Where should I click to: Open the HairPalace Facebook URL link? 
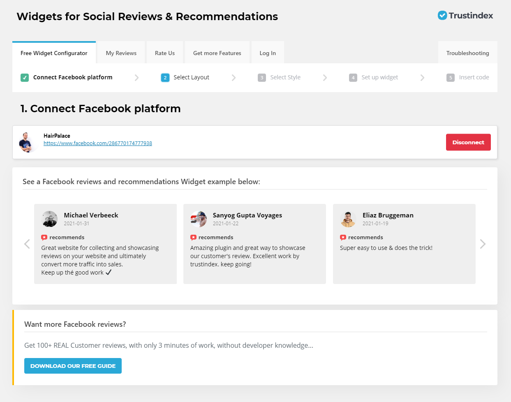coord(98,143)
